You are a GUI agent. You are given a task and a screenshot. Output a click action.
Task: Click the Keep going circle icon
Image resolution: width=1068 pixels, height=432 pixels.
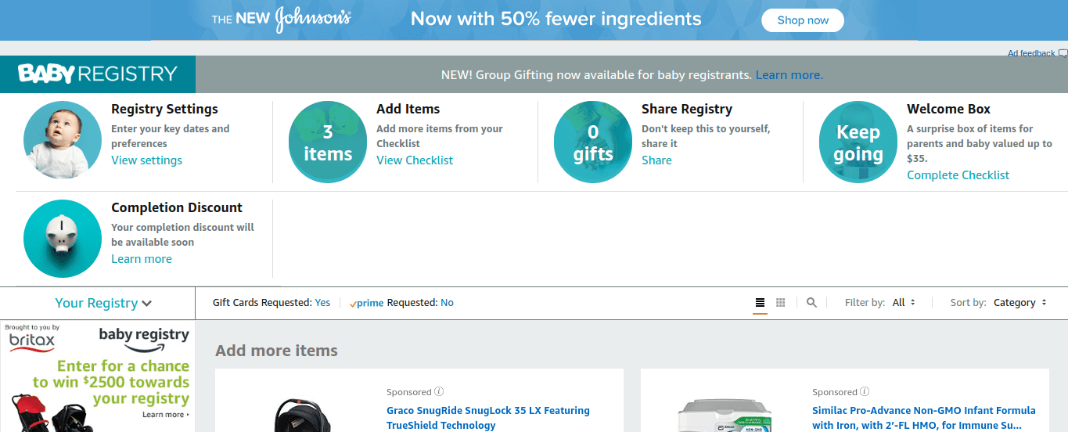pos(858,142)
